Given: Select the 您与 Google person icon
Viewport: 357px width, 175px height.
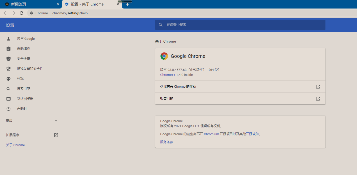Looking at the screenshot, I should (x=8, y=39).
